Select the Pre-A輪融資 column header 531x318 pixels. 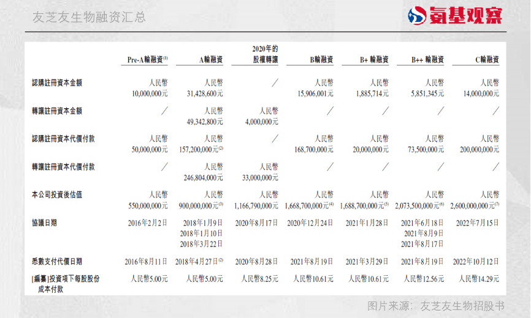pos(147,60)
